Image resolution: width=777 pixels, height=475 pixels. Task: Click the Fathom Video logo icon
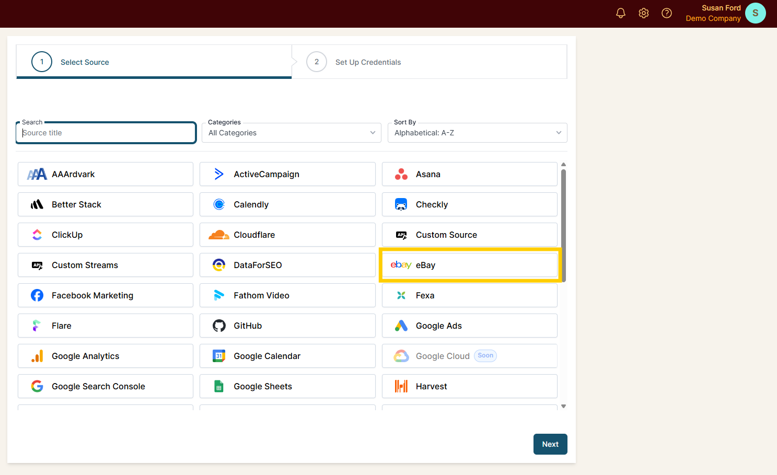tap(219, 295)
